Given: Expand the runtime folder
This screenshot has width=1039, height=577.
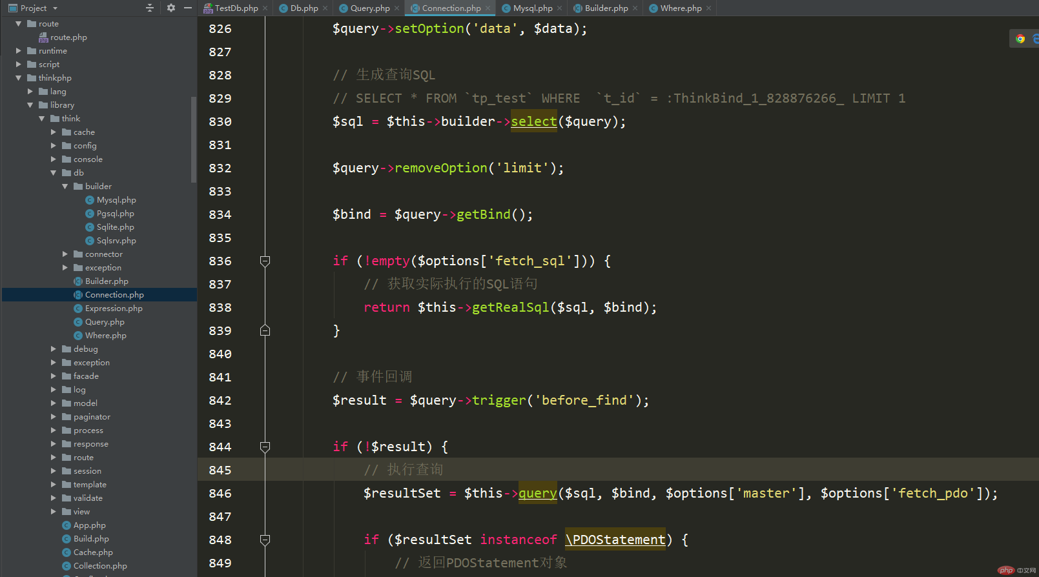Looking at the screenshot, I should (18, 51).
